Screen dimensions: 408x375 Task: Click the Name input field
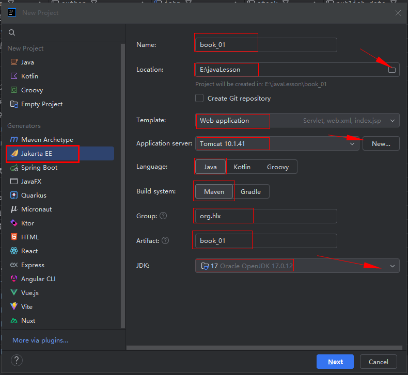click(x=266, y=45)
